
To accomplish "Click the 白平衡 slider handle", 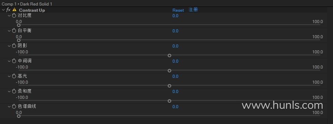I will (x=19, y=40).
